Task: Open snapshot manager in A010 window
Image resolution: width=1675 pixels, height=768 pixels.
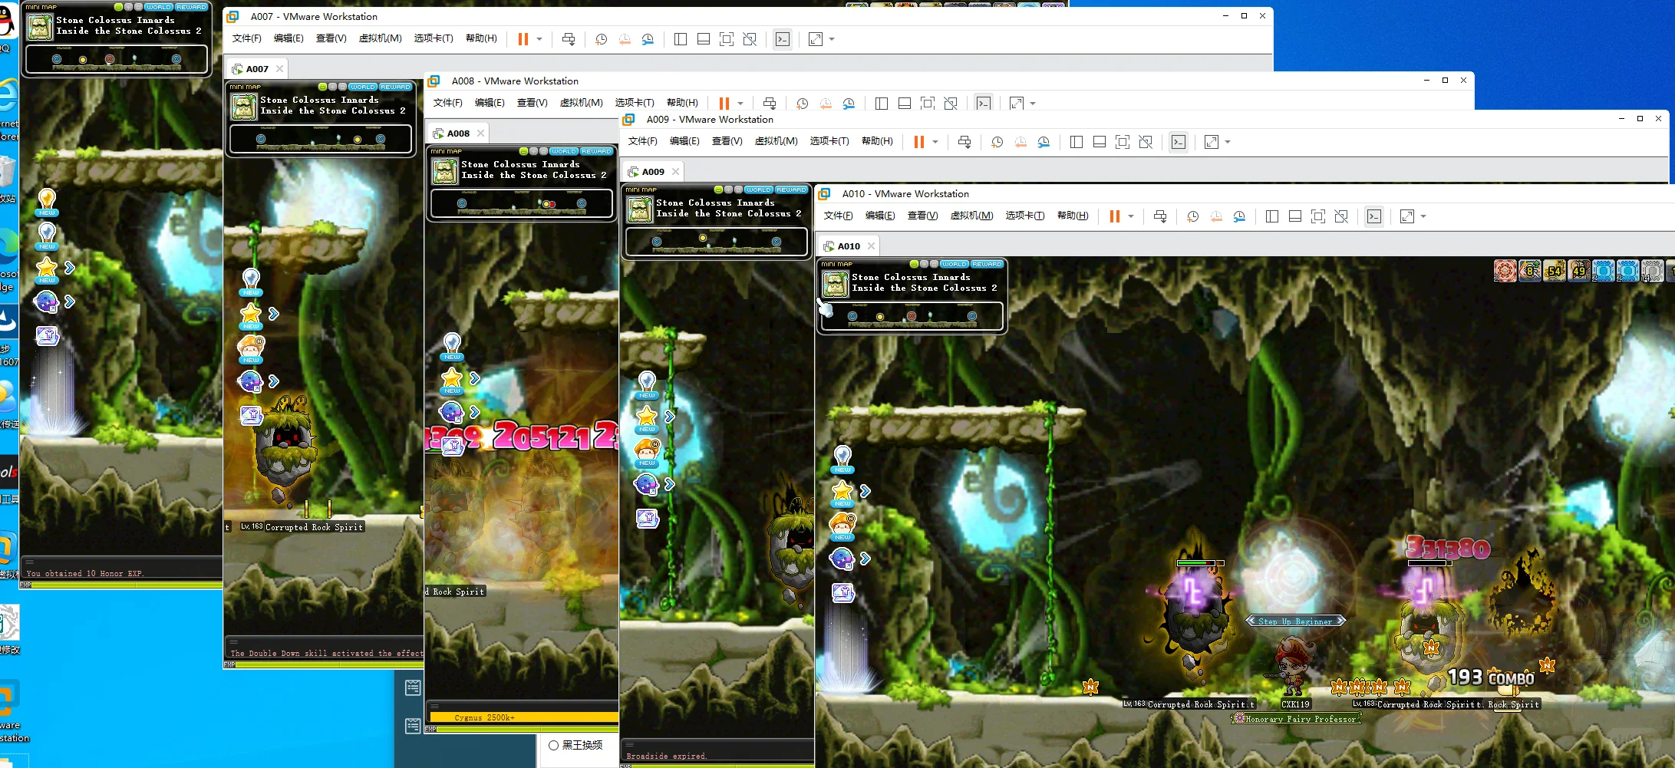Action: [x=1239, y=216]
